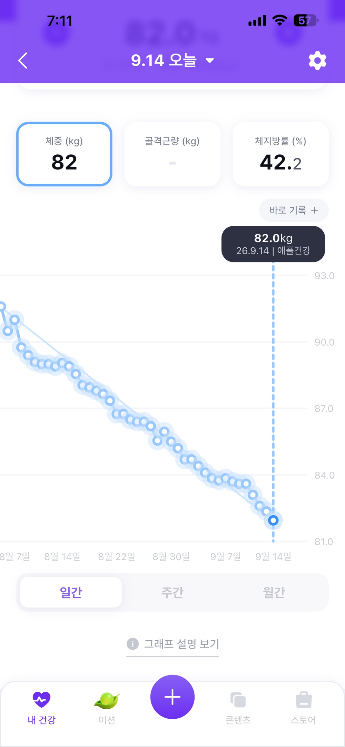Select the 체중 (kg) metric card
Image resolution: width=345 pixels, height=747 pixels.
pyautogui.click(x=64, y=154)
